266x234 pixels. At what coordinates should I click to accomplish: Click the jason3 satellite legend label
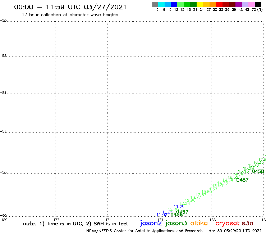tap(176, 223)
